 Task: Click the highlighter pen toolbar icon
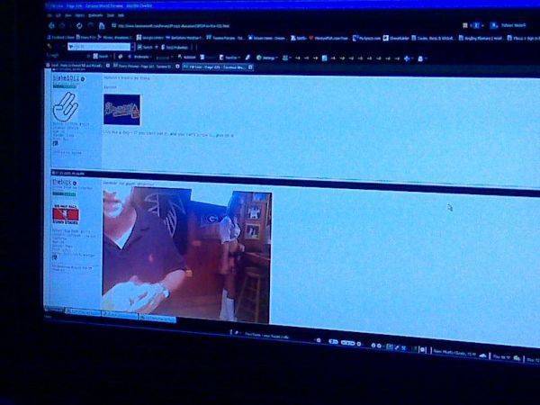pyautogui.click(x=247, y=58)
